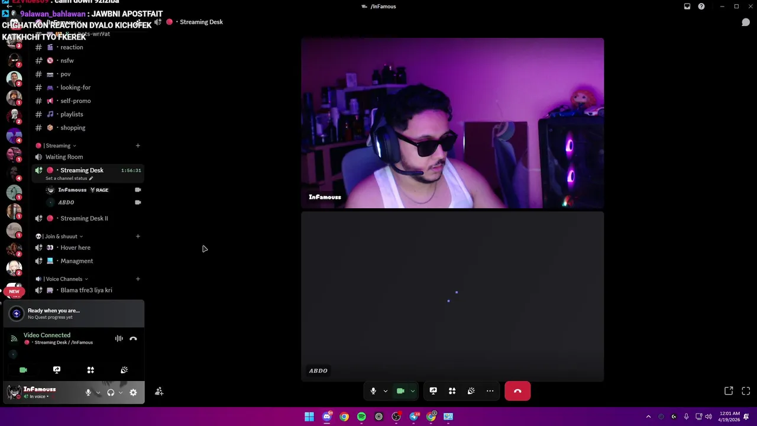The height and width of the screenshot is (426, 757).
Task: Expand microphone options in call control bar
Action: coord(385,391)
